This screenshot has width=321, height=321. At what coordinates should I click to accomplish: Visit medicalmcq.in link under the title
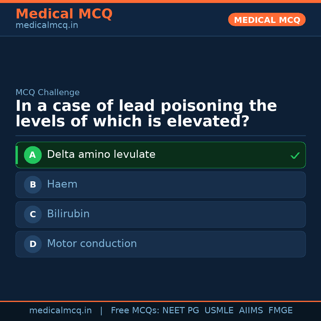(x=47, y=26)
